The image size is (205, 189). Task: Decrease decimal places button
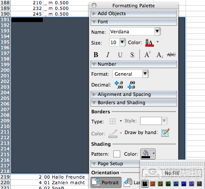coord(131,85)
